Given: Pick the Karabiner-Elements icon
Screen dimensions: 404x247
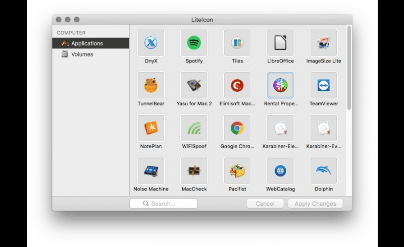Looking at the screenshot, I should tap(280, 128).
